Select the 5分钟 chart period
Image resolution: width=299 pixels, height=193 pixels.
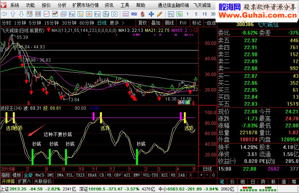pyautogui.click(x=35, y=23)
